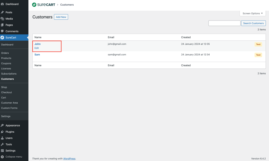Open customer Sam's name link
269x161 pixels.
click(x=37, y=55)
